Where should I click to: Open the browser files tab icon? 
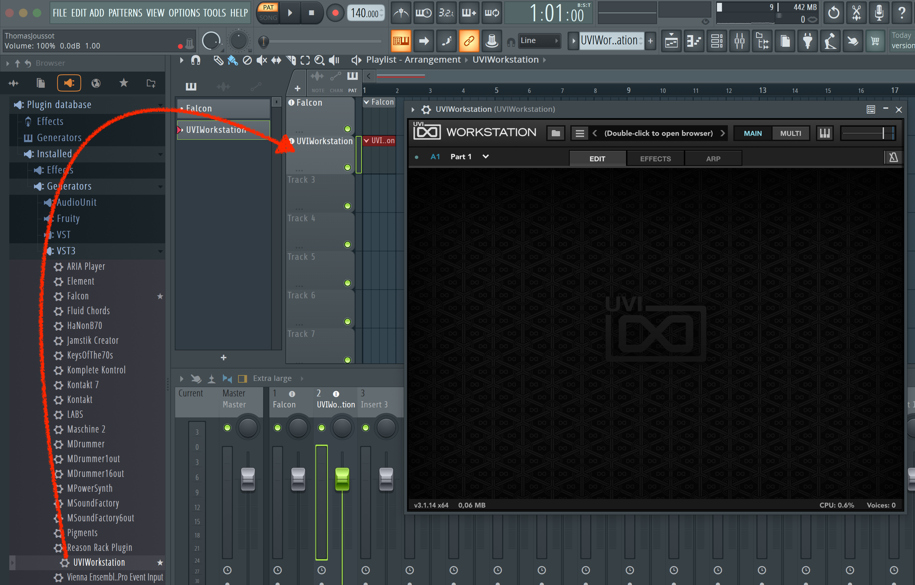click(41, 83)
